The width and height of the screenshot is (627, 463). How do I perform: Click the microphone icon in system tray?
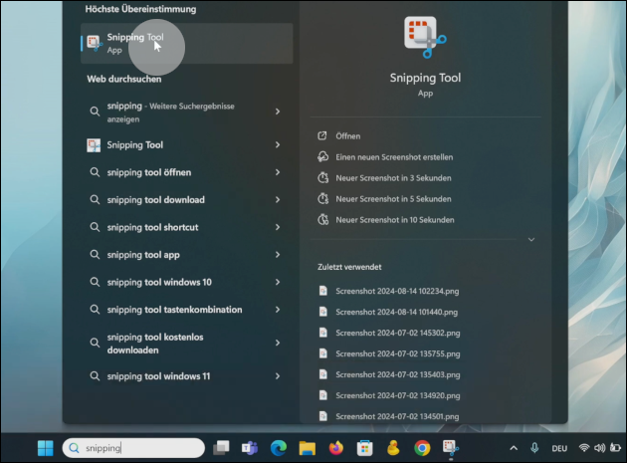point(534,448)
